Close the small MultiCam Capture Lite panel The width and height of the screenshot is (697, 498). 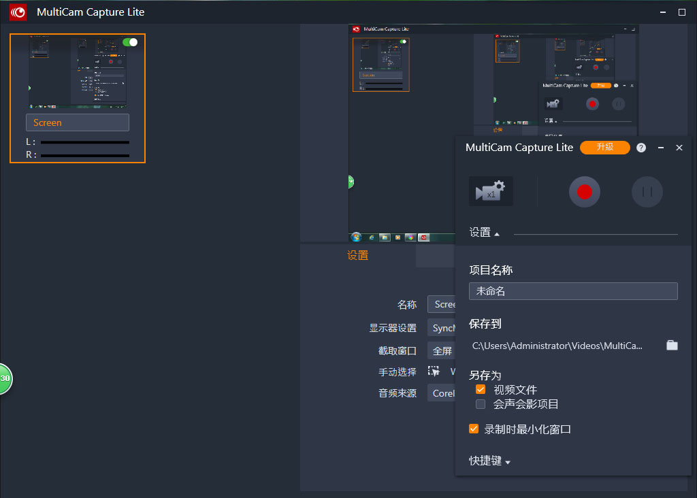[x=679, y=148]
